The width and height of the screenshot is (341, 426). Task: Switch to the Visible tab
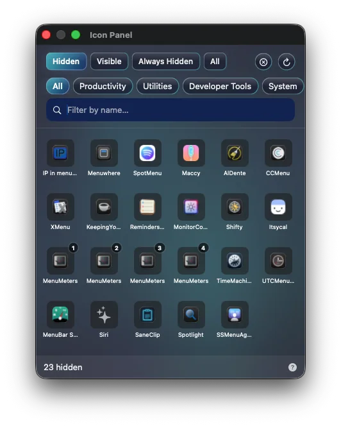tap(109, 62)
